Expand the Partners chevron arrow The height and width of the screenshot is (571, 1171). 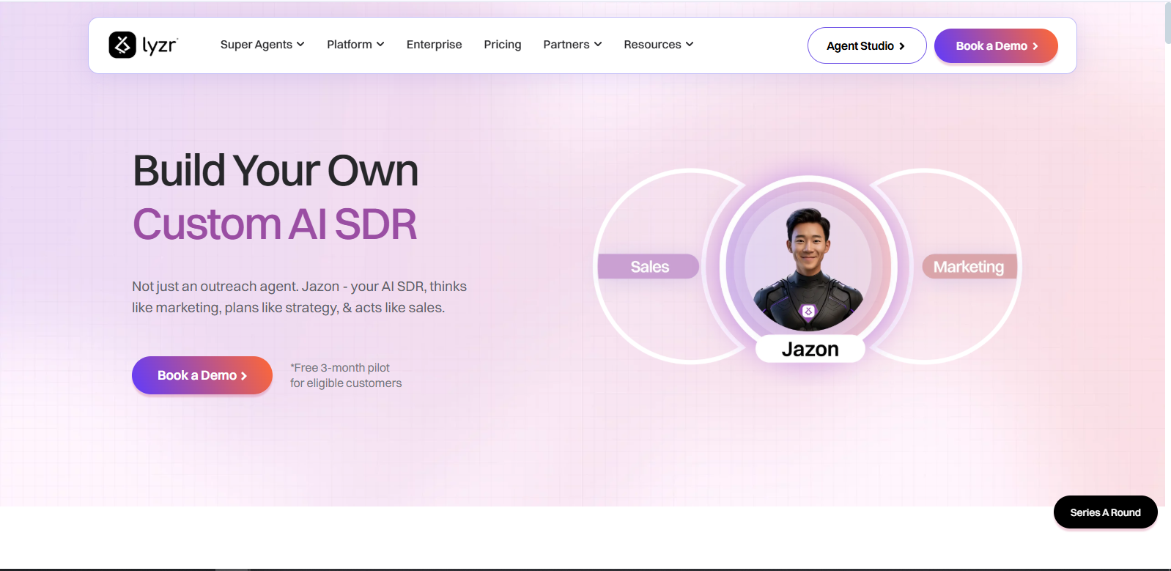pos(598,45)
